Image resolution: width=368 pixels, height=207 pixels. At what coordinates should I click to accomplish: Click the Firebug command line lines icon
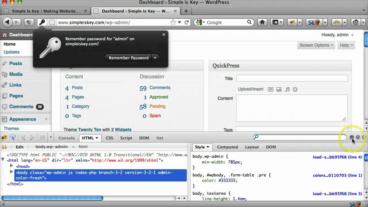(42, 138)
